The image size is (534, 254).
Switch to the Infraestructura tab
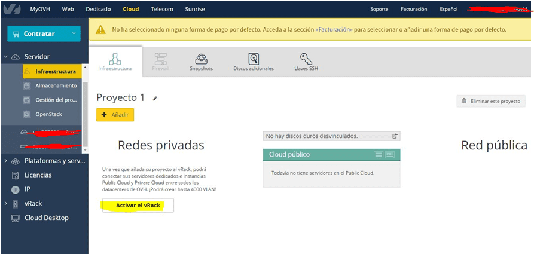point(115,62)
